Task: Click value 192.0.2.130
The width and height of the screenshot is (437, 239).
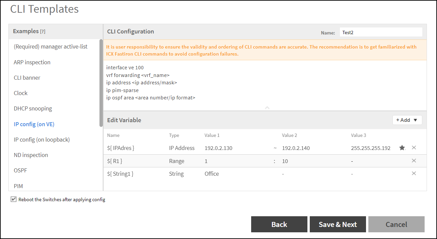Action: pyautogui.click(x=218, y=148)
